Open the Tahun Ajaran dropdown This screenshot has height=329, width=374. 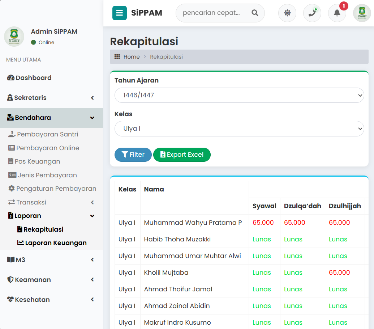tap(239, 95)
